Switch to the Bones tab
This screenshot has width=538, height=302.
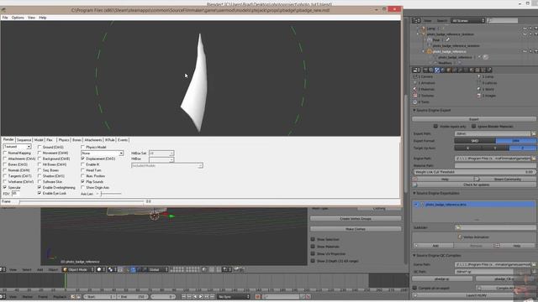[x=76, y=140]
